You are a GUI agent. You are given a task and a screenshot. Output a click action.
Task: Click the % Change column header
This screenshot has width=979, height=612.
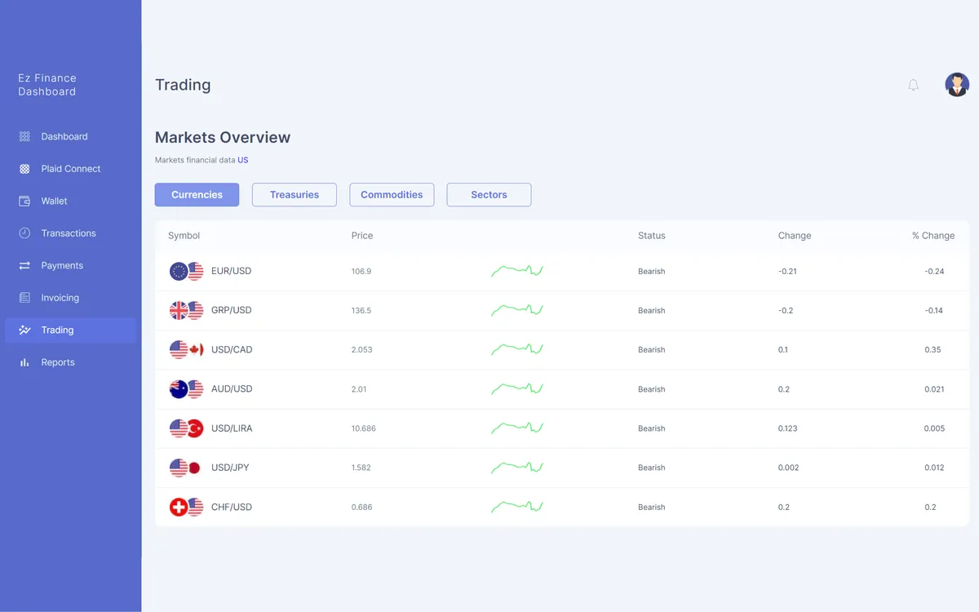coord(933,236)
